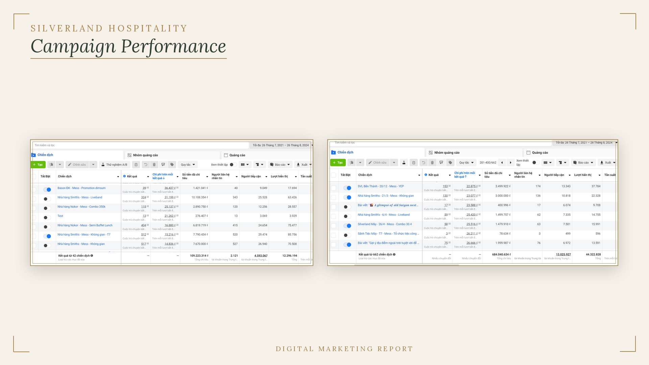
Task: Open 'Nhà hàng Smiths - 21/3 - Mess - Không gian' link
Action: point(386,196)
